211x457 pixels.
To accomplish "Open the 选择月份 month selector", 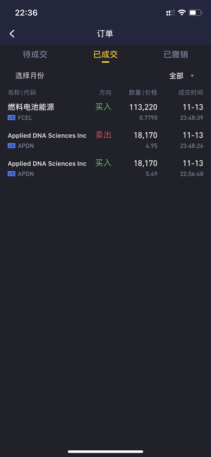I will point(30,75).
